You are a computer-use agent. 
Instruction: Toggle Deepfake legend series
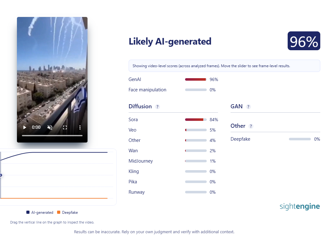point(67,213)
